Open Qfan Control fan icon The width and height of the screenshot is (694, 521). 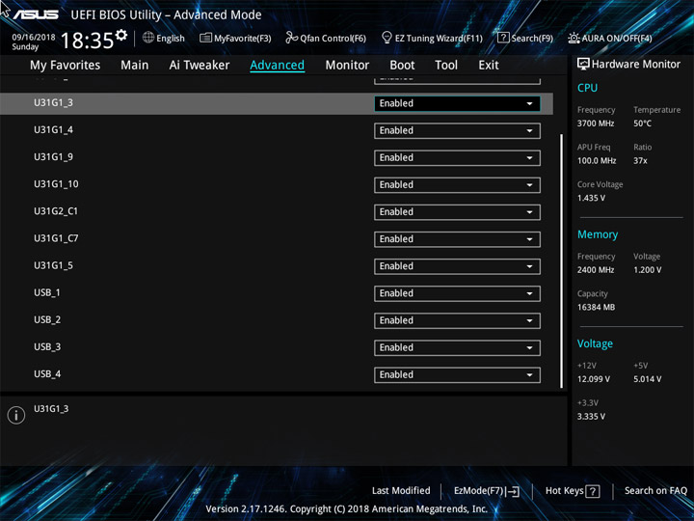(291, 38)
